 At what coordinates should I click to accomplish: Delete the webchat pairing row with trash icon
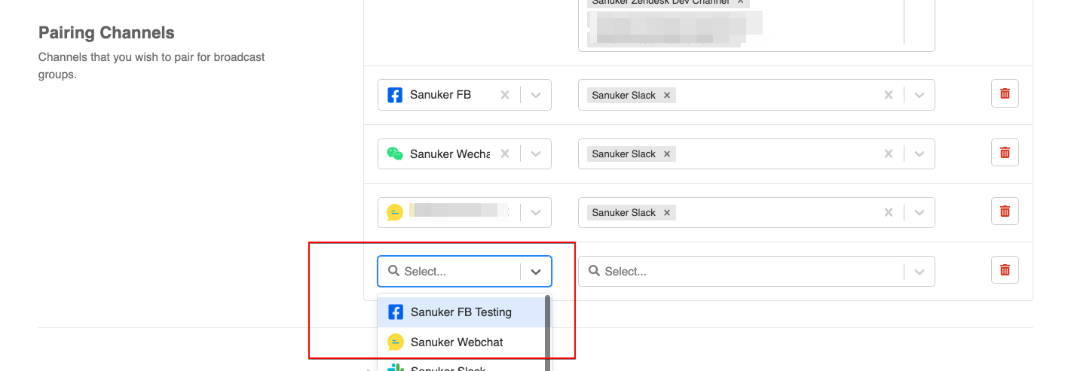coord(1005,211)
